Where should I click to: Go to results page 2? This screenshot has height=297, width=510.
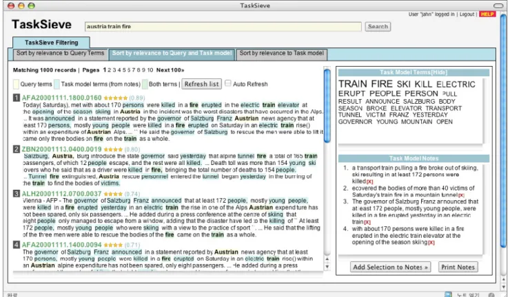(x=110, y=70)
